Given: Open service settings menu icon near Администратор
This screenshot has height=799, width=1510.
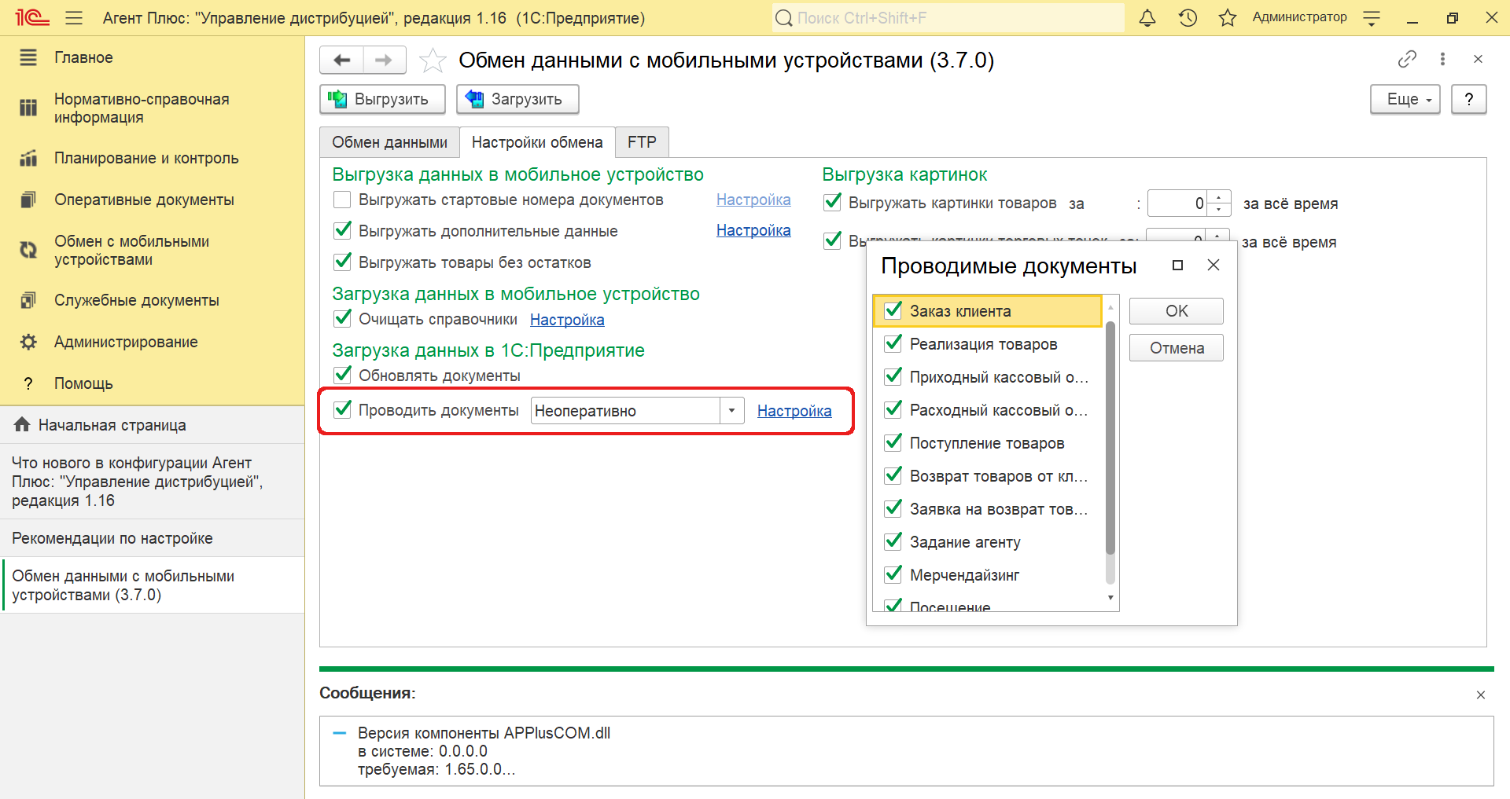Looking at the screenshot, I should point(1372,18).
